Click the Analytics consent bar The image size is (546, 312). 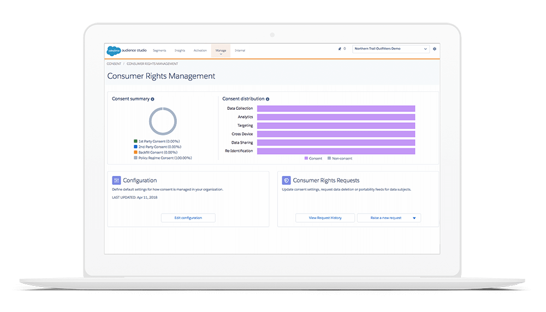pos(336,117)
